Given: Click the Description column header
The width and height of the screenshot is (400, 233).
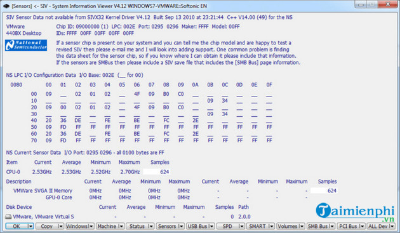Looking at the screenshot, I should pyautogui.click(x=18, y=182).
